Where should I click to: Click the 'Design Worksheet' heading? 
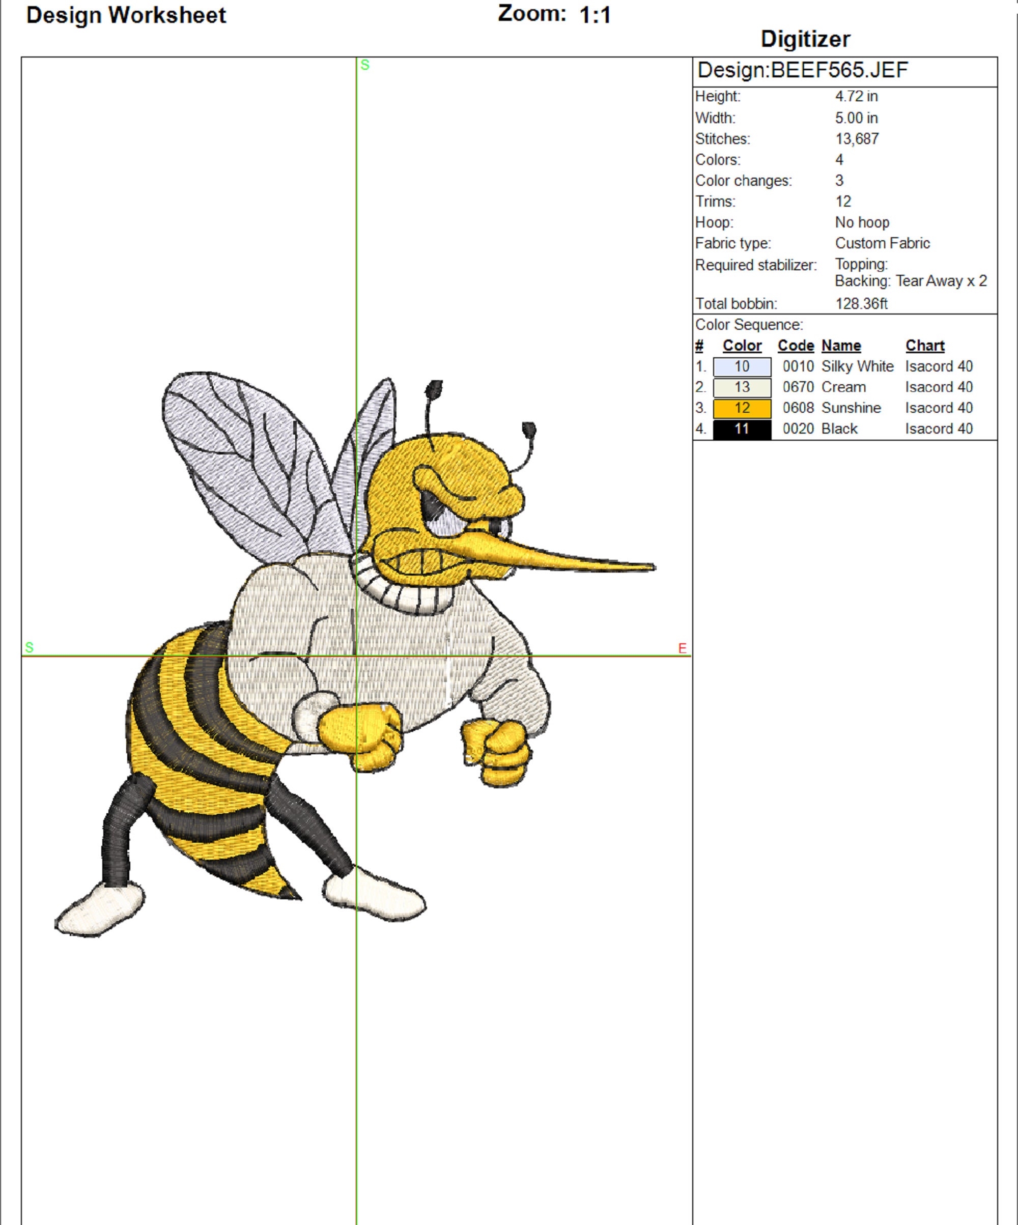click(x=126, y=16)
